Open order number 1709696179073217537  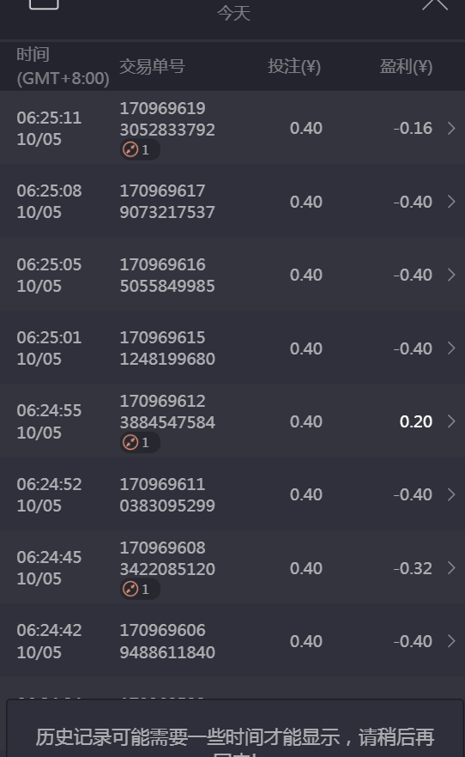point(167,202)
